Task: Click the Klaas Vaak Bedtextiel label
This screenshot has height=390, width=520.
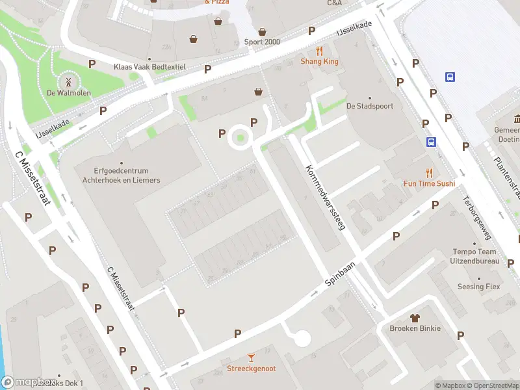Action: click(x=149, y=67)
